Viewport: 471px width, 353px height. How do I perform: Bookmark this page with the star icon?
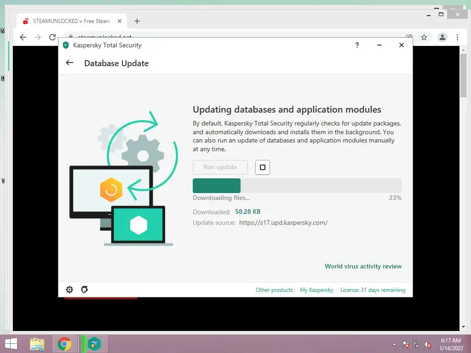tap(424, 37)
